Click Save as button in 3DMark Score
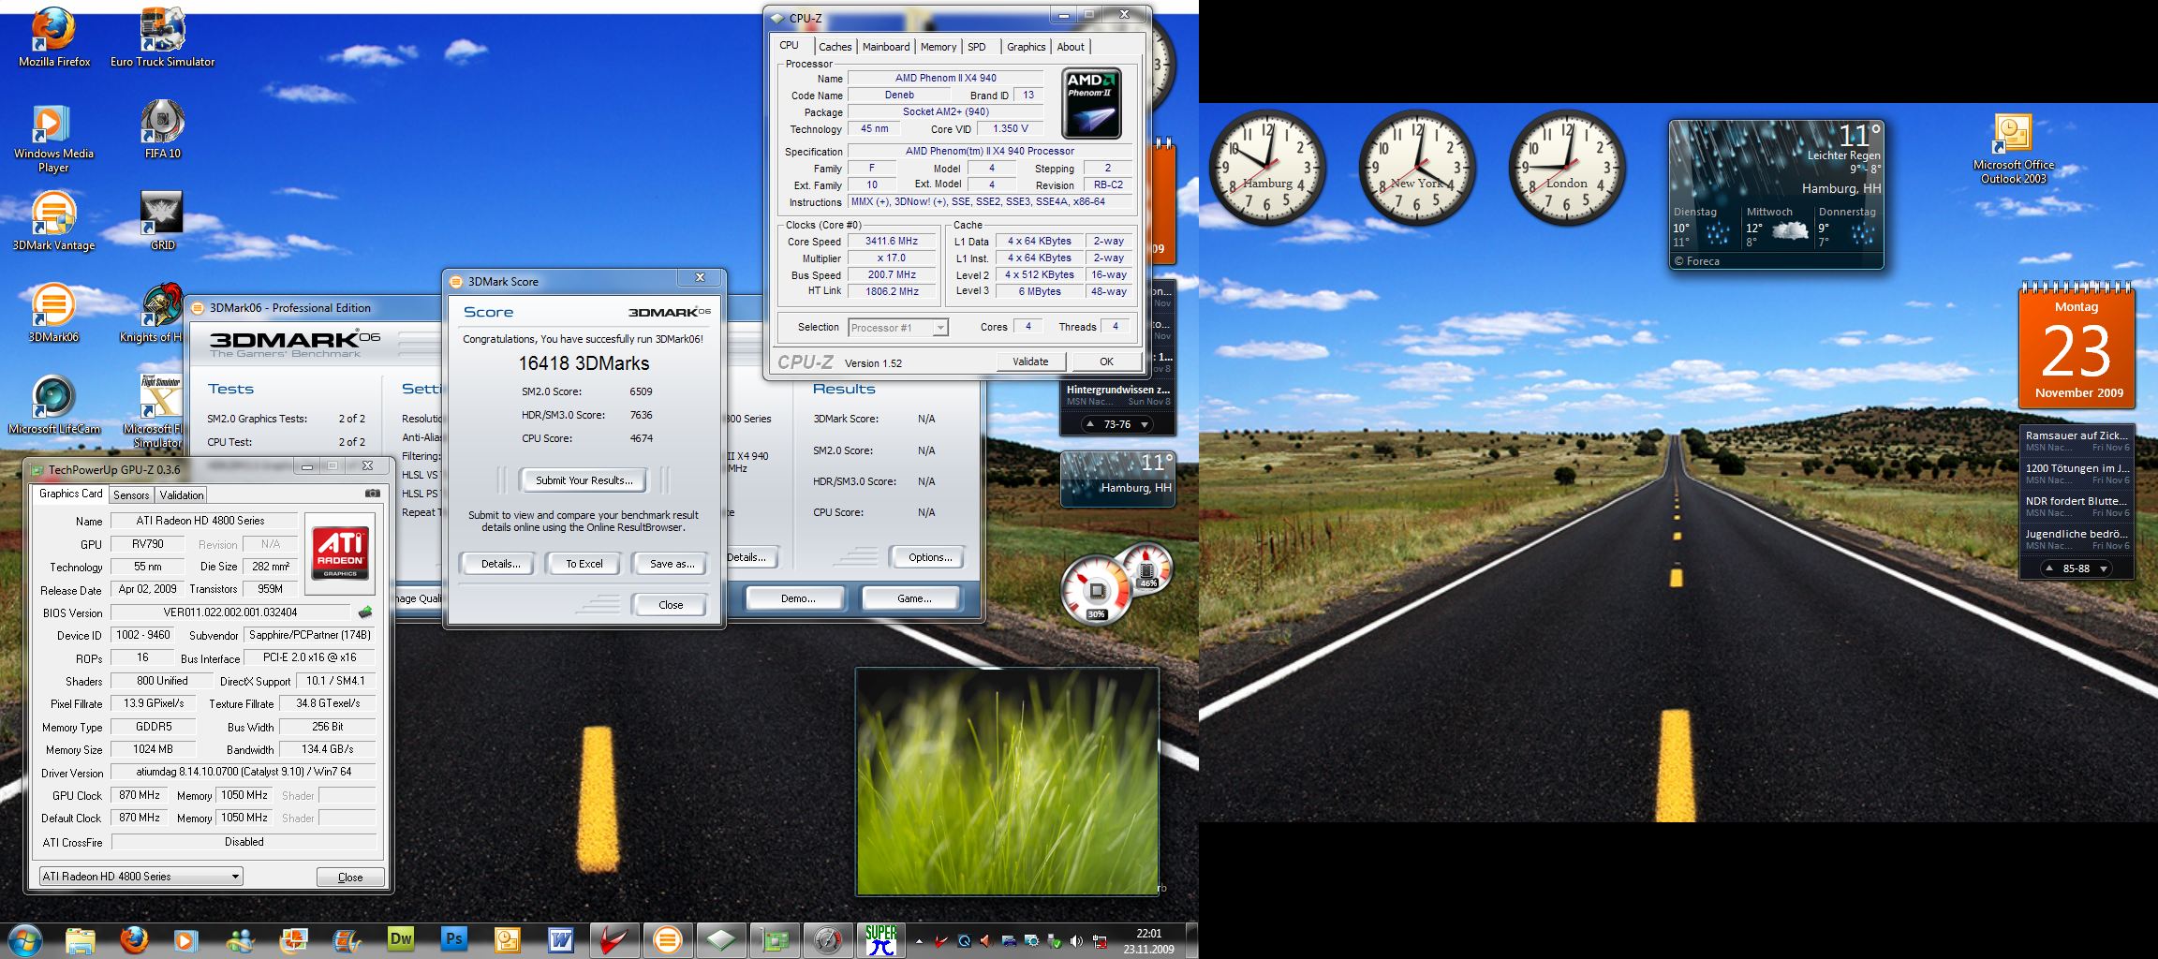The image size is (2158, 959). click(x=672, y=564)
